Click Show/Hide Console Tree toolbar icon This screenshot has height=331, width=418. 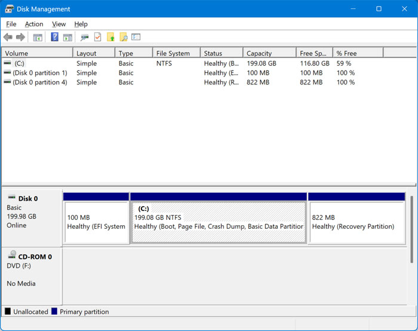click(x=38, y=37)
